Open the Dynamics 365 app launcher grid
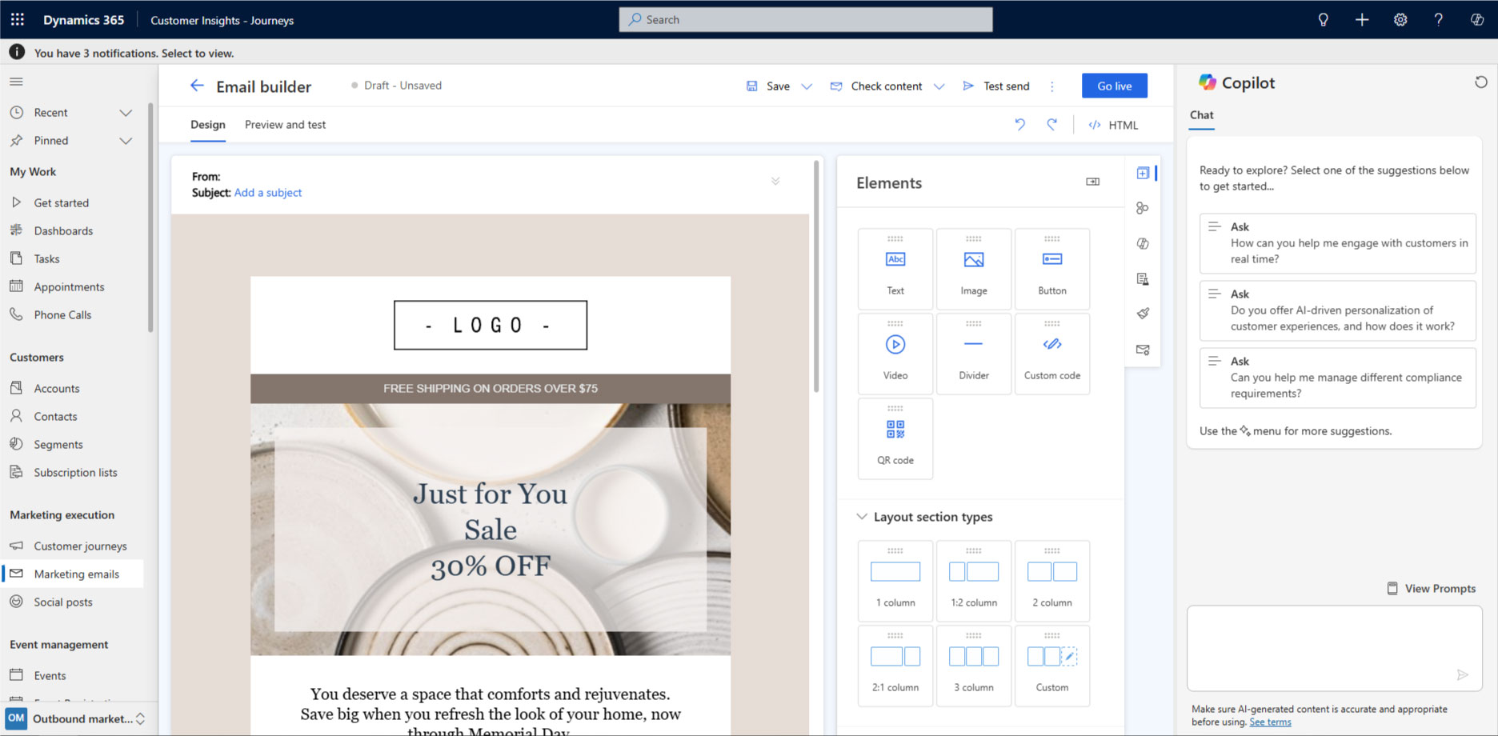 17,19
